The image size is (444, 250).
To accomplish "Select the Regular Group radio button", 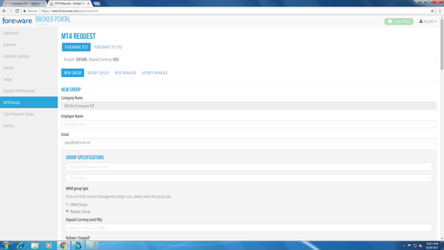I will coord(67,211).
